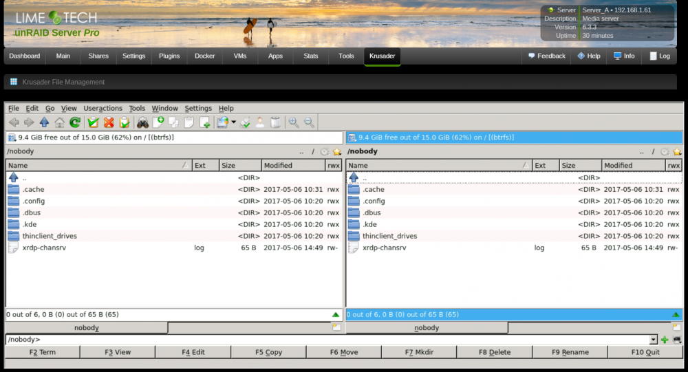Open history clock icon in right panel
The width and height of the screenshot is (688, 372).
pos(665,152)
